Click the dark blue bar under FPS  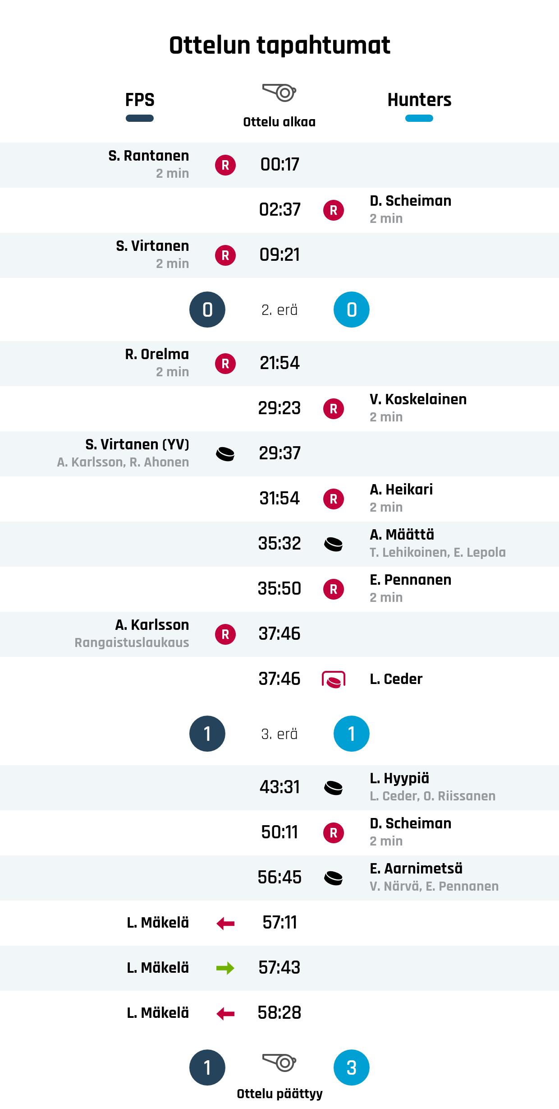pyautogui.click(x=140, y=118)
